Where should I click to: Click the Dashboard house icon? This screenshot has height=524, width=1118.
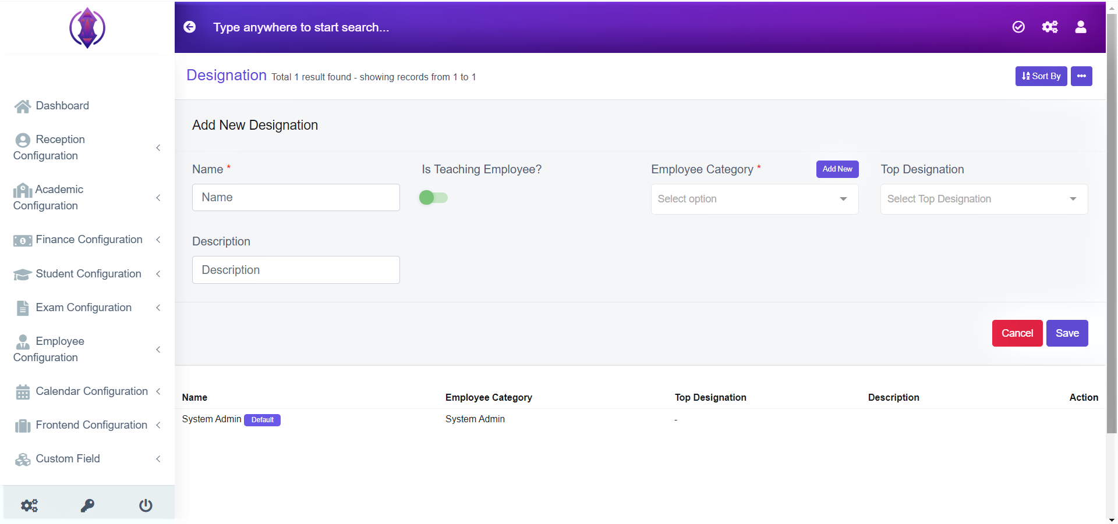[x=23, y=106]
